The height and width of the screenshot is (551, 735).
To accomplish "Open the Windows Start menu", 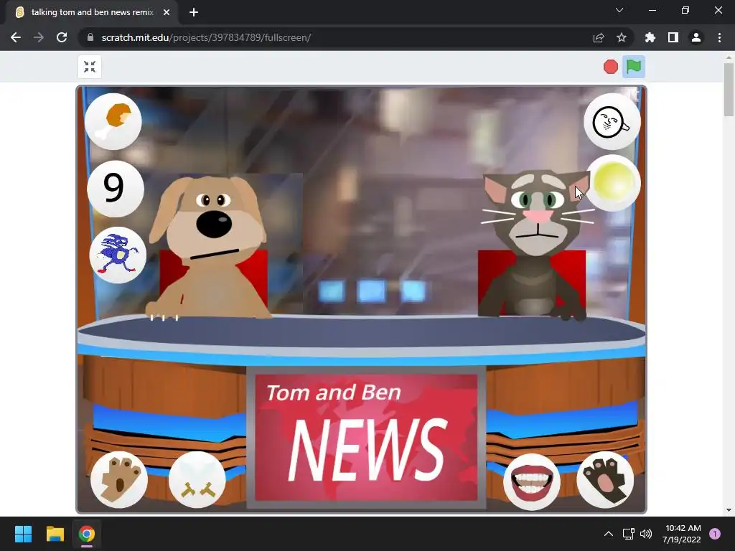I will click(x=23, y=534).
